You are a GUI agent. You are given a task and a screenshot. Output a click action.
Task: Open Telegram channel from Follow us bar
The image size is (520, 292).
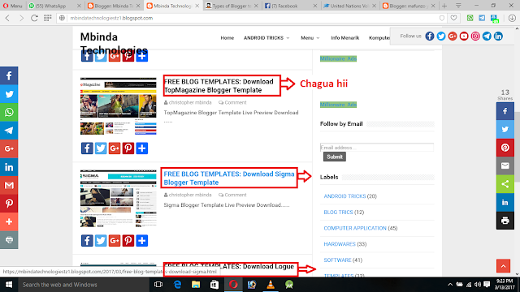click(487, 36)
